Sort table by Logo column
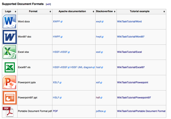This screenshot has height=119, width=171. click(x=15, y=11)
